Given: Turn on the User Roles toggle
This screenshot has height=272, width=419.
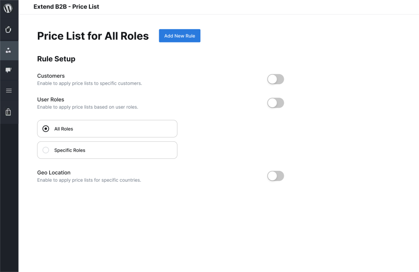Looking at the screenshot, I should 275,103.
